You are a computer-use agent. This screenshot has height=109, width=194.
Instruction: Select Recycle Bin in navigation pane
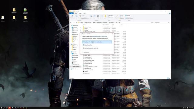(75, 35)
